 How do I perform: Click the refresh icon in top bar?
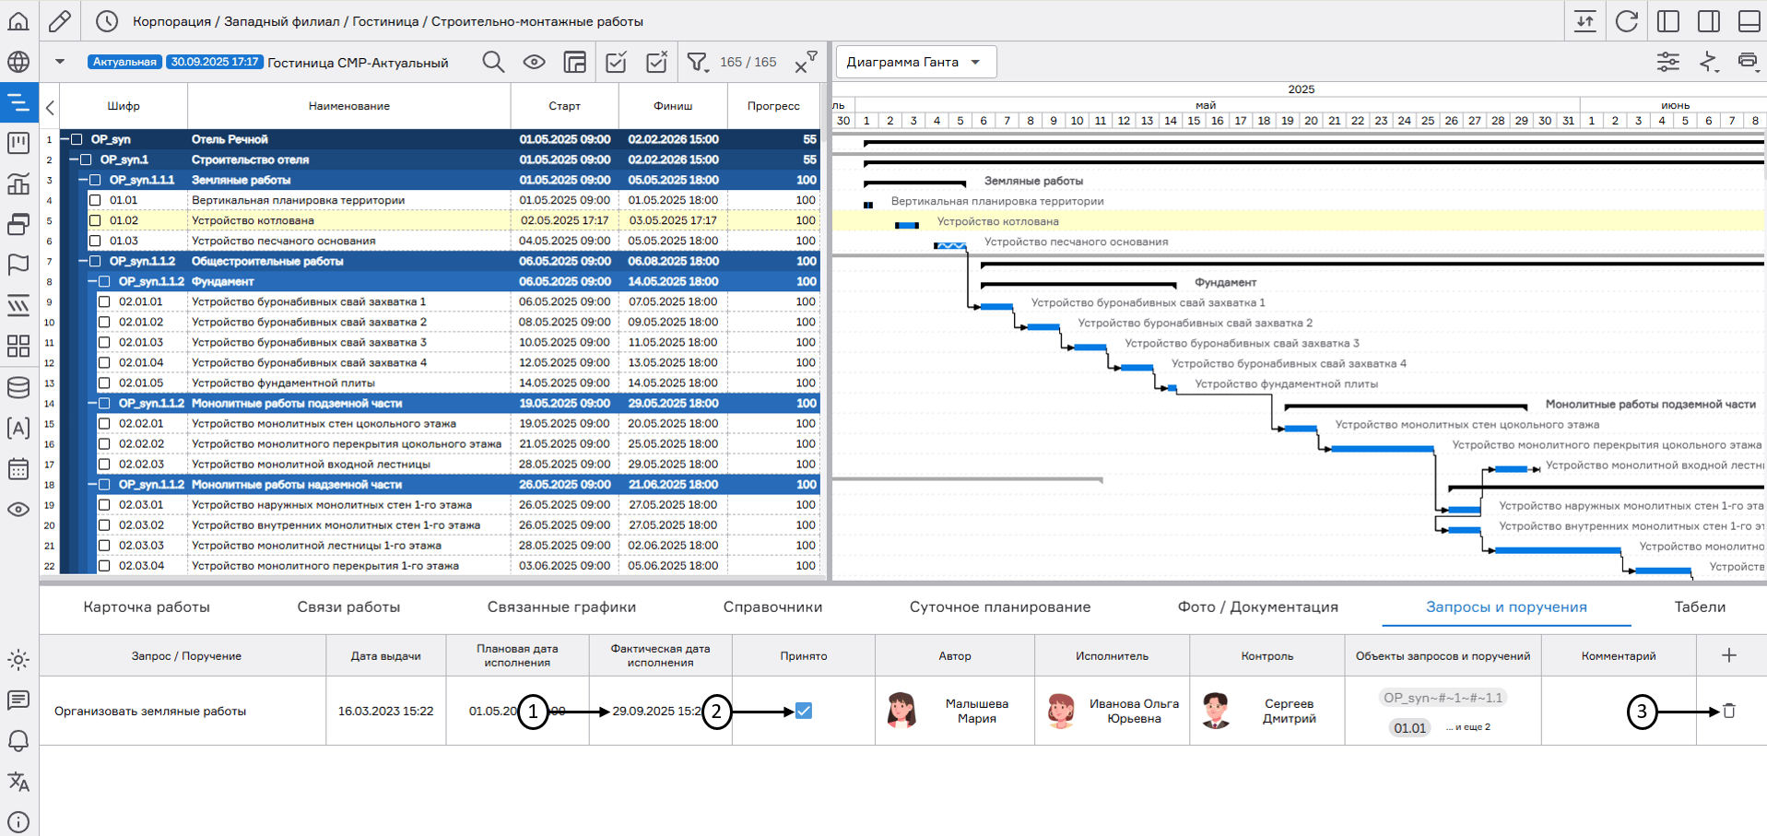click(x=1627, y=21)
